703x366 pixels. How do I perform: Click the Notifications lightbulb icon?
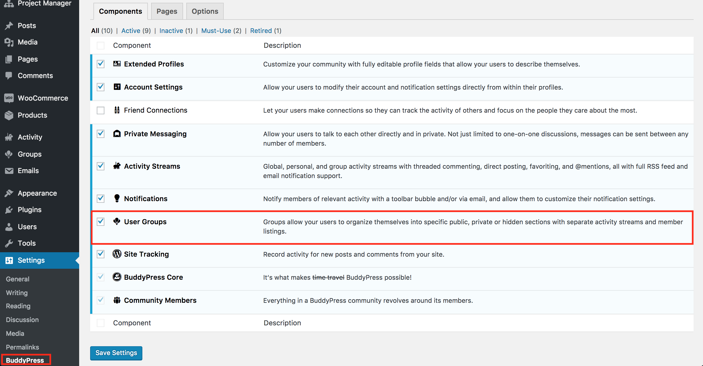117,198
